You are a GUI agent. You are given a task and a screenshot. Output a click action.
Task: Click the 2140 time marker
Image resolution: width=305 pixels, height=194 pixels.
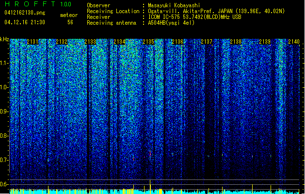point(294,42)
